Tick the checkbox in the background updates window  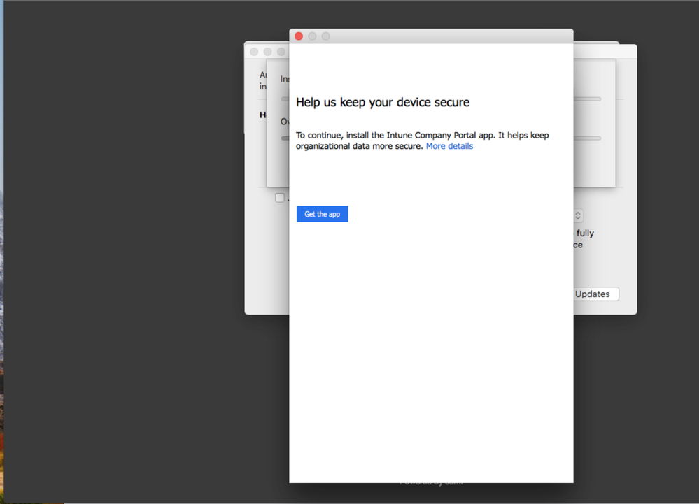click(x=279, y=198)
